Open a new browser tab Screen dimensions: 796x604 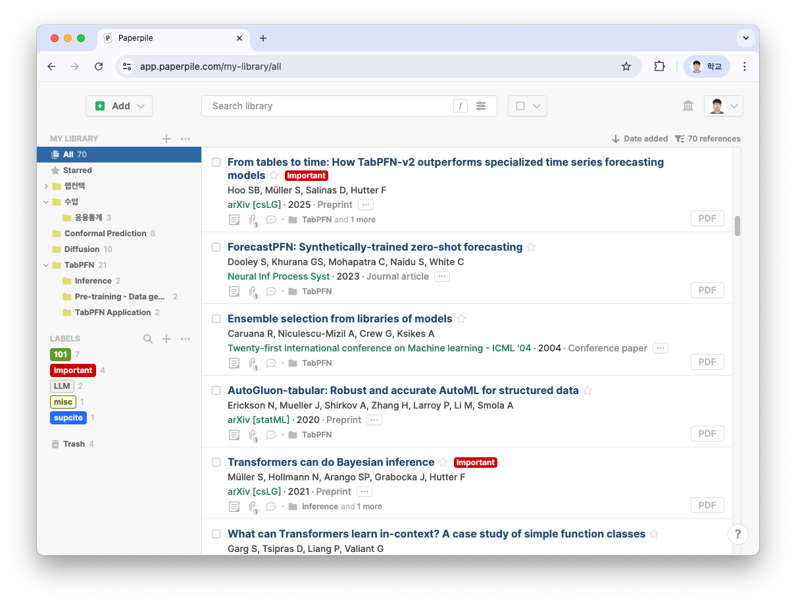click(263, 38)
